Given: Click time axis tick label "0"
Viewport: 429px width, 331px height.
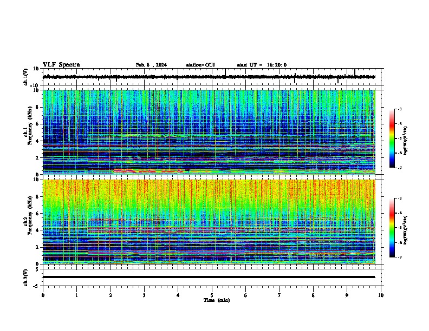Looking at the screenshot, I should 43,295.
